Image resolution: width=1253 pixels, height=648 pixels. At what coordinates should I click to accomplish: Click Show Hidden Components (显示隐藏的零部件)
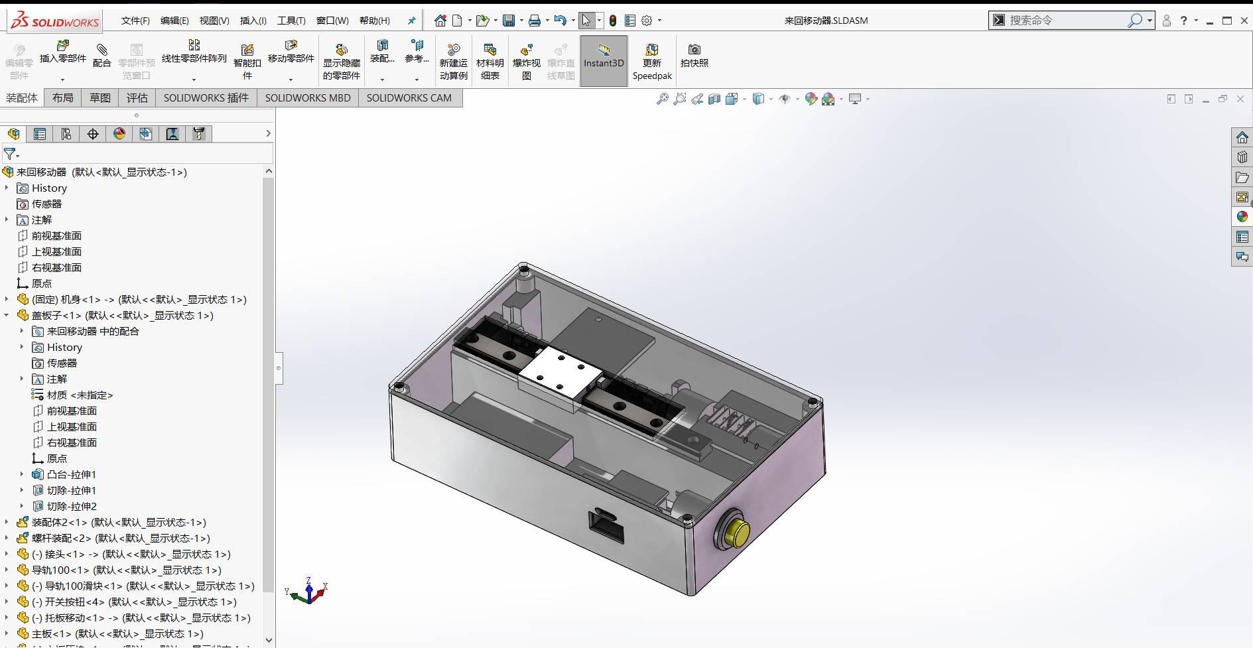[x=342, y=62]
